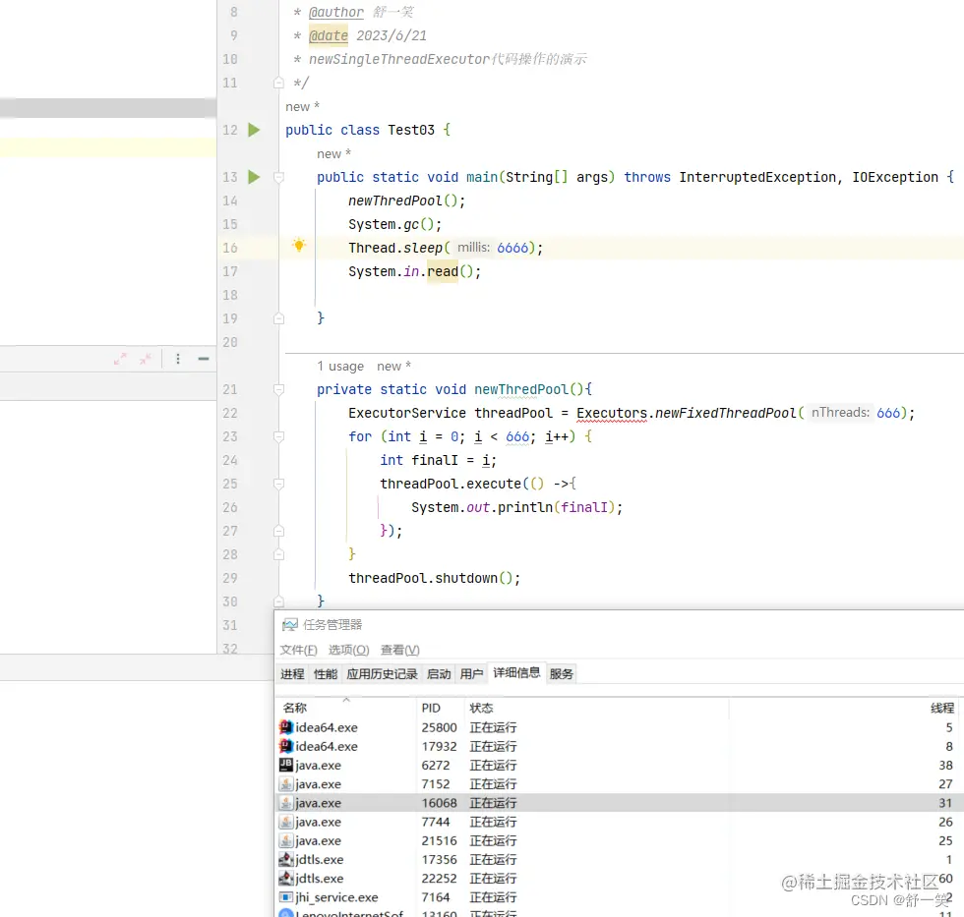The image size is (964, 917).
Task: Click the icon of jdtls.exe PID 22252
Action: tap(286, 879)
